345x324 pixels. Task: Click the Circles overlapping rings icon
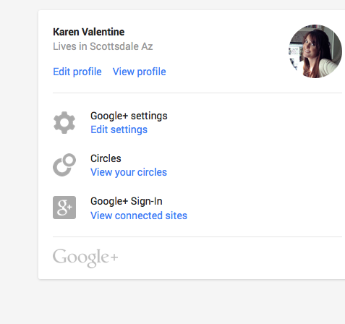coord(64,165)
